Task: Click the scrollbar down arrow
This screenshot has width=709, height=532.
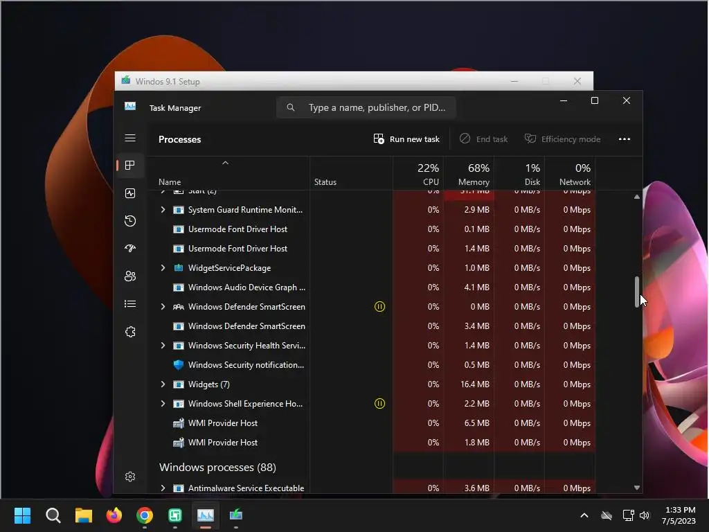Action: point(637,488)
